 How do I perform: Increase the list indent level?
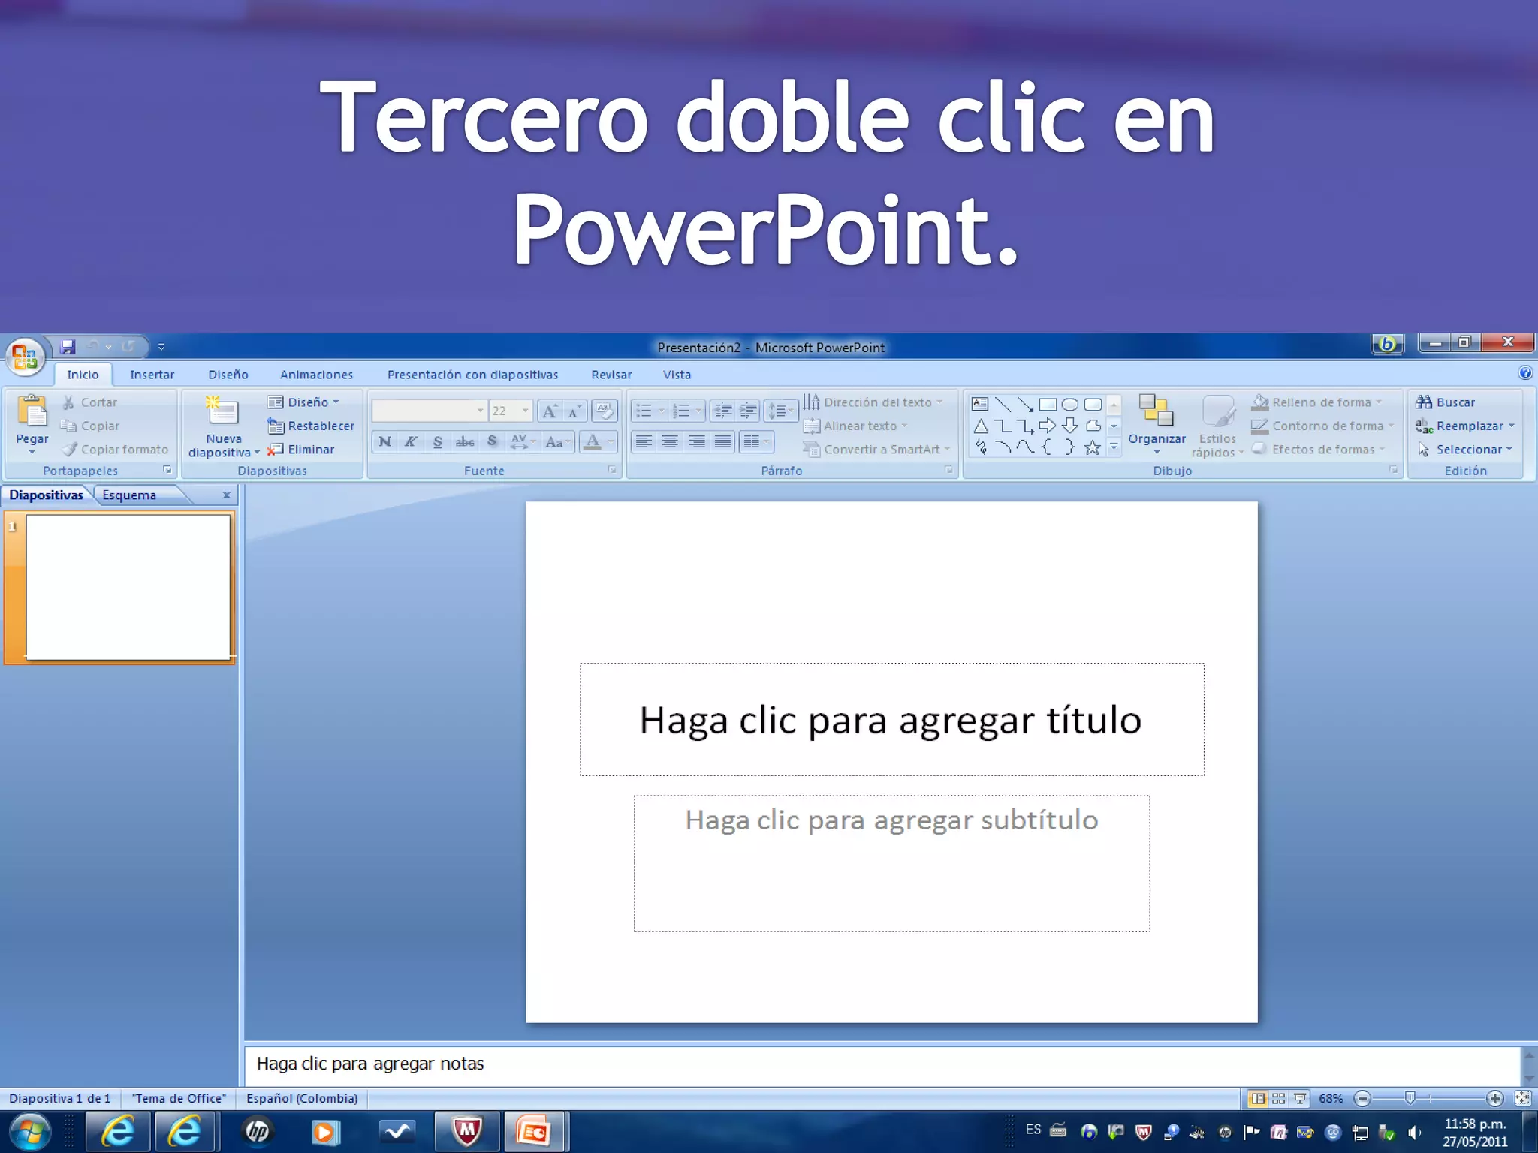tap(748, 411)
